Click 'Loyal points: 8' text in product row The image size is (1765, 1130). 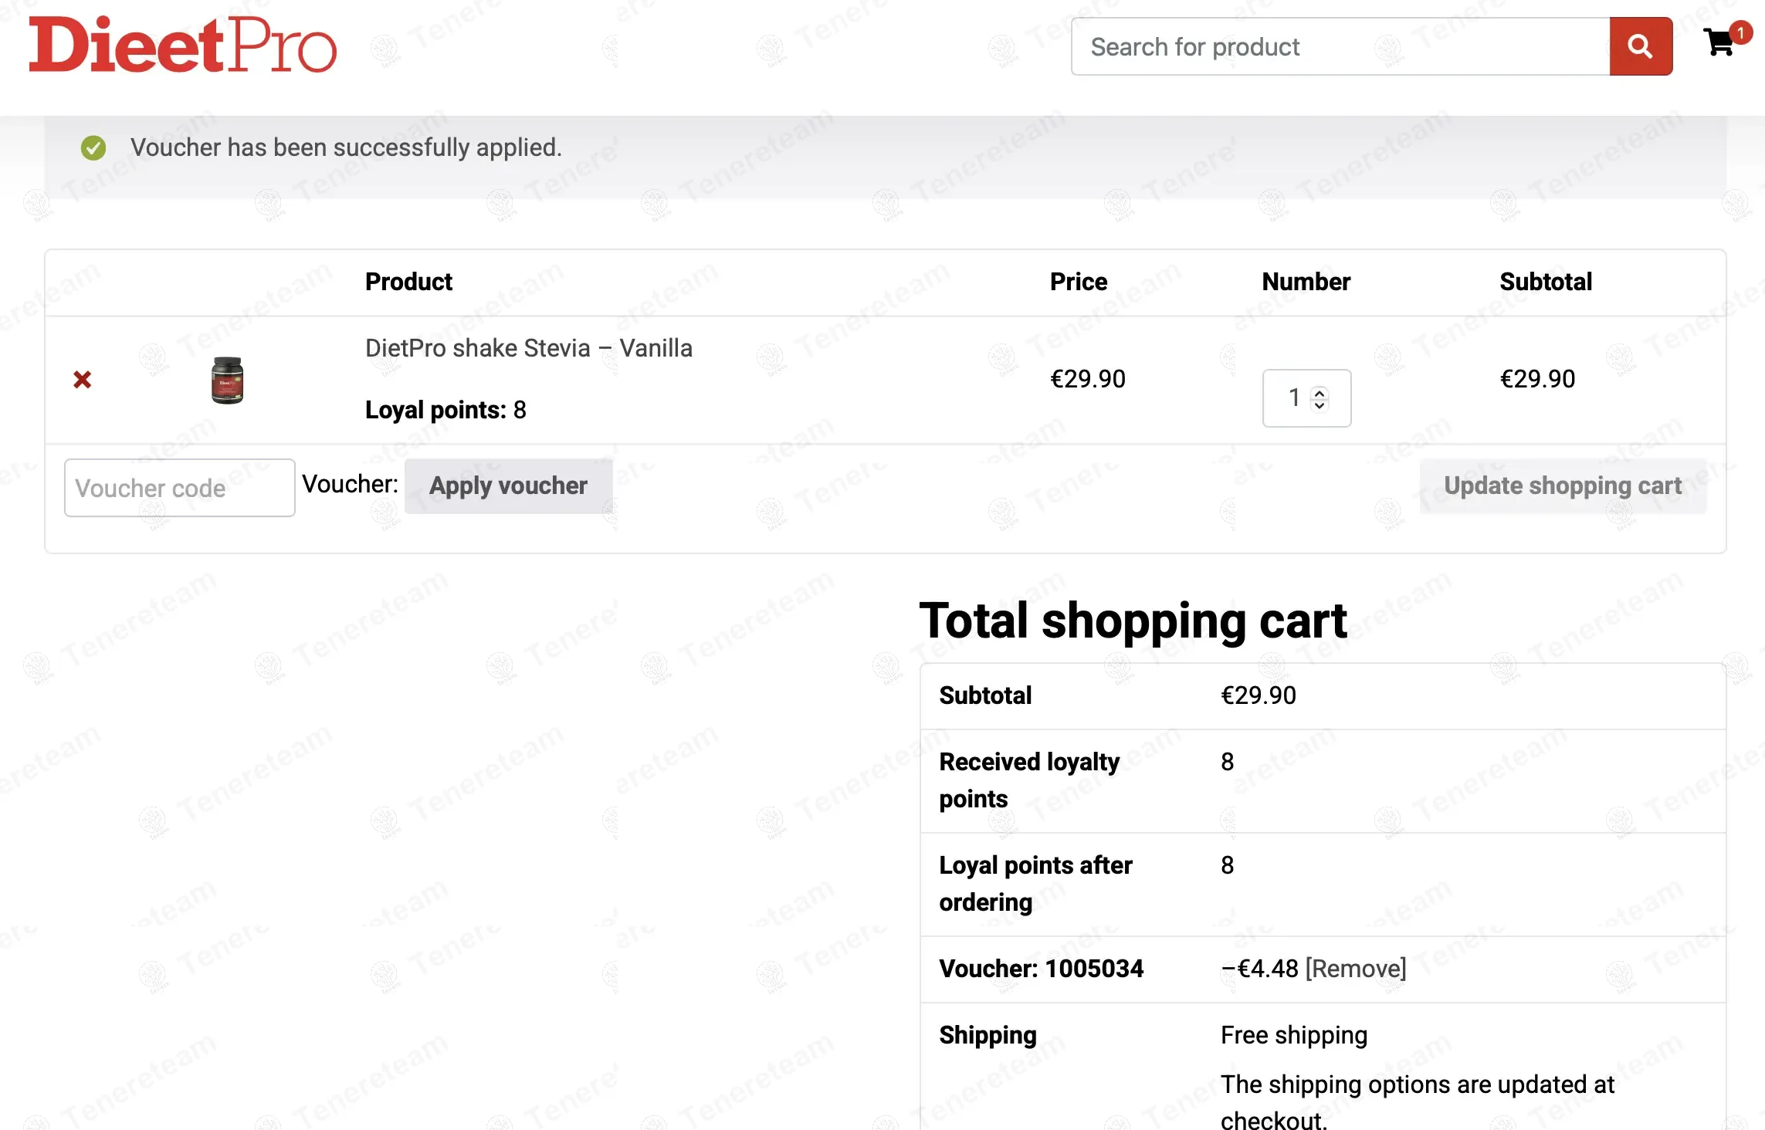click(x=445, y=410)
